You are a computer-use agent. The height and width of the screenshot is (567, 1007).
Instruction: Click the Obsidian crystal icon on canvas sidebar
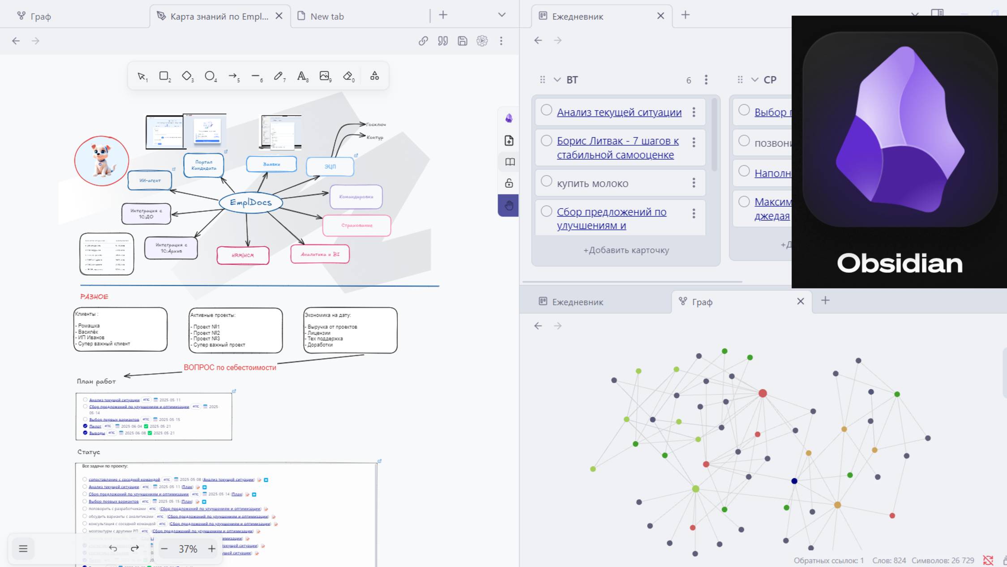509,118
